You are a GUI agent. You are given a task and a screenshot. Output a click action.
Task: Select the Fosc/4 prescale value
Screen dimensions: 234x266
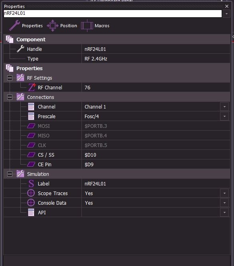click(91, 116)
